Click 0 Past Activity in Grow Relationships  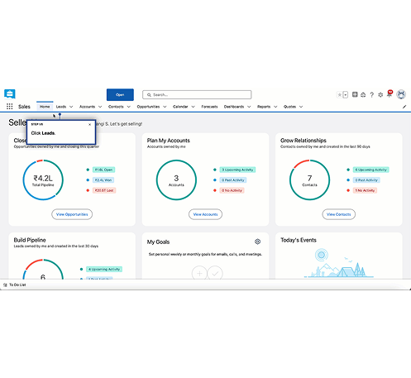click(x=366, y=180)
